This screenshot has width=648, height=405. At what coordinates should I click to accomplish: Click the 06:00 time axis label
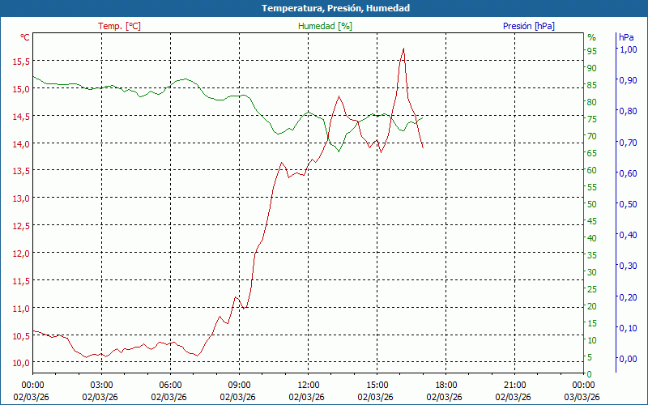click(170, 385)
